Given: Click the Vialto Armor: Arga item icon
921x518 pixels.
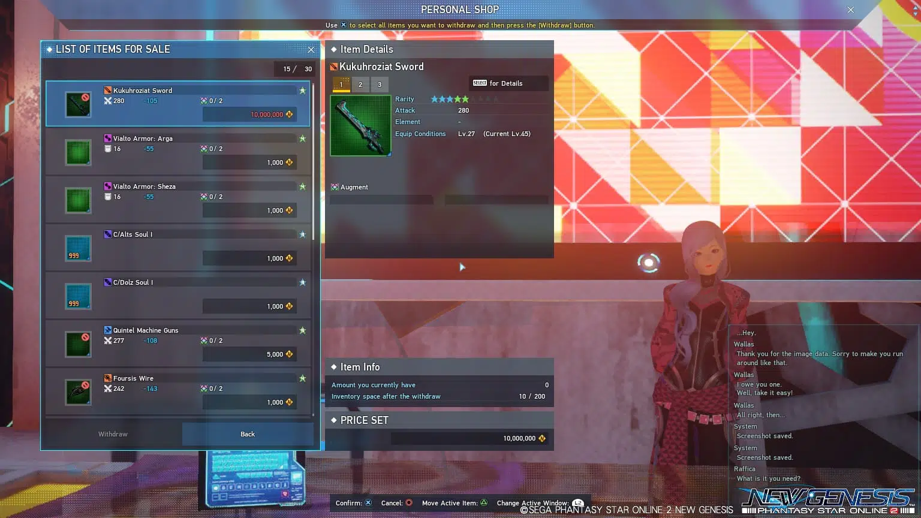Looking at the screenshot, I should [78, 153].
